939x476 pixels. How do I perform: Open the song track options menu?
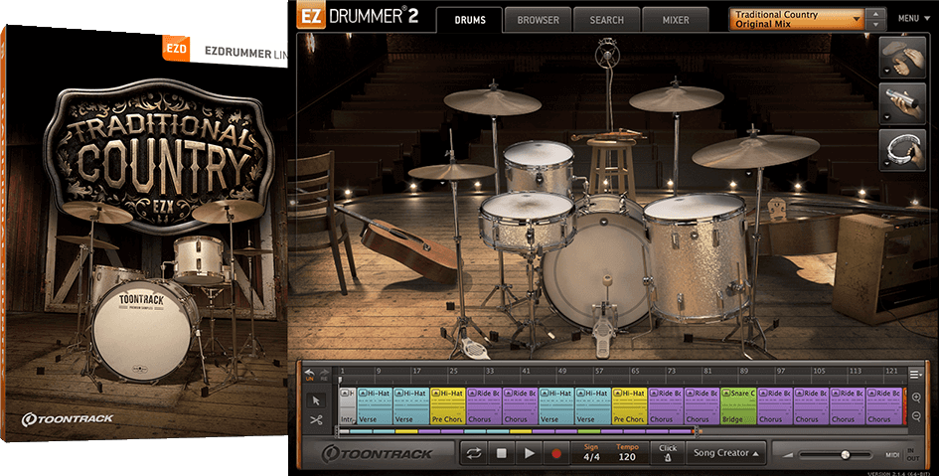915,375
